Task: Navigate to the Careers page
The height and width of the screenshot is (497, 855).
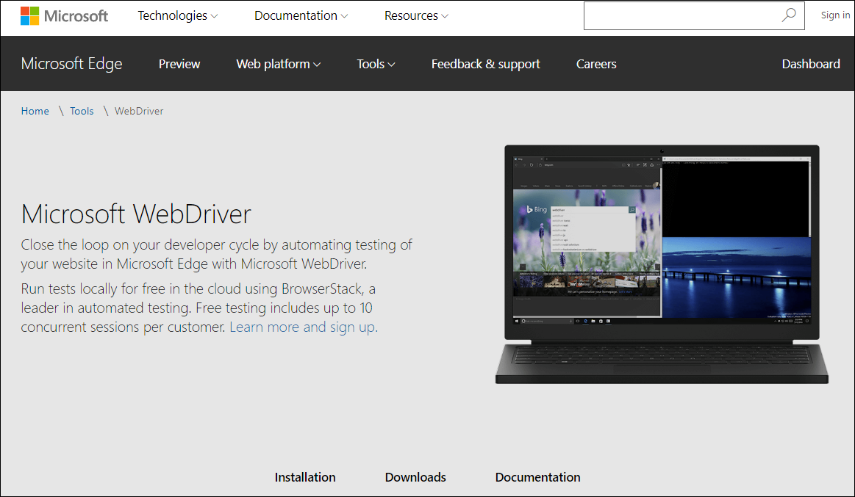Action: coord(596,64)
